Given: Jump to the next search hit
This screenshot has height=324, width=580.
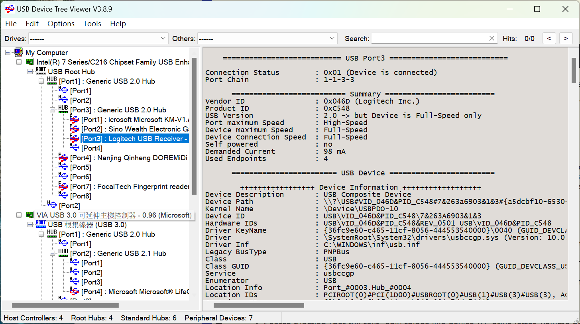Looking at the screenshot, I should (x=566, y=39).
